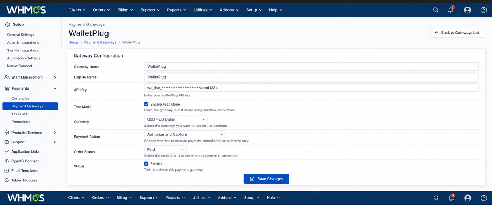Toggle the Enable Test Mode checkbox

click(x=146, y=104)
